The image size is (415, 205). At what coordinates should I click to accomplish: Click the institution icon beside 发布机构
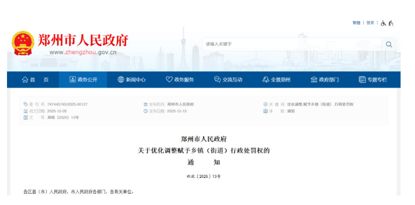145,104
